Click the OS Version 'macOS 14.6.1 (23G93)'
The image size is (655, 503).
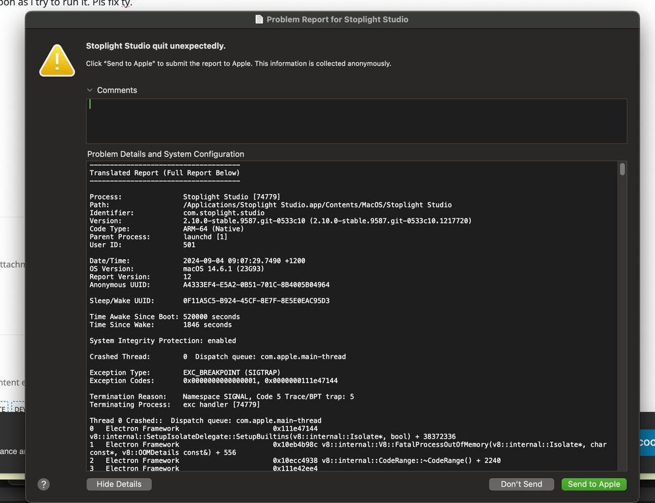coord(224,269)
